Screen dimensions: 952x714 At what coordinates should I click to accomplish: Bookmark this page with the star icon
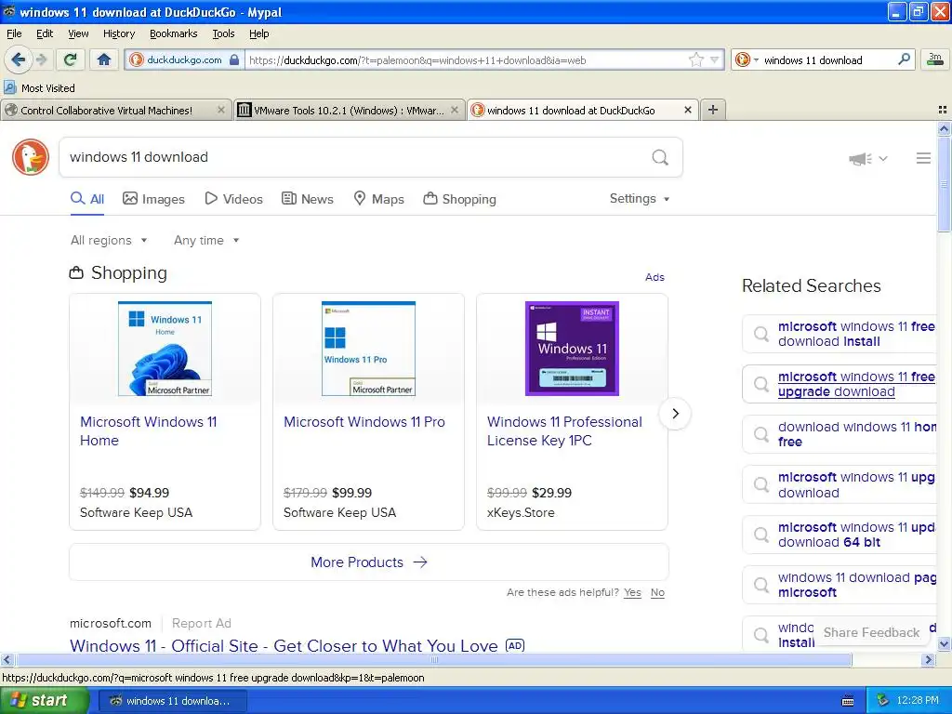[x=695, y=59]
